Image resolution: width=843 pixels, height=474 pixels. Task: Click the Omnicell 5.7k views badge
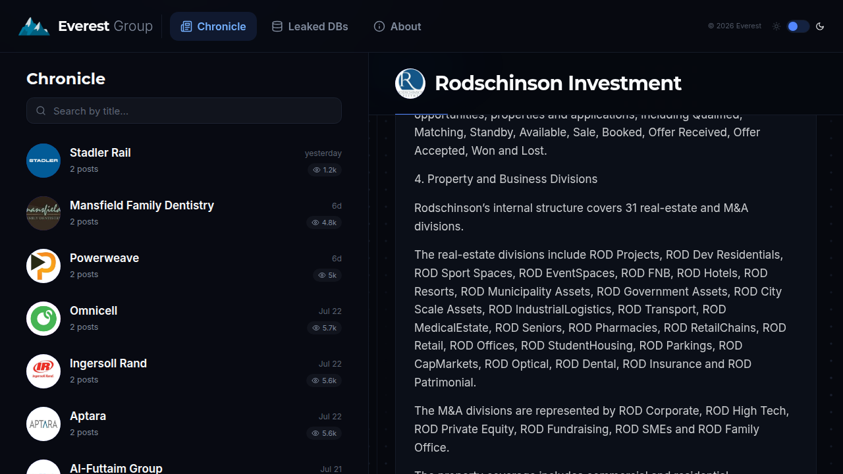pyautogui.click(x=325, y=328)
